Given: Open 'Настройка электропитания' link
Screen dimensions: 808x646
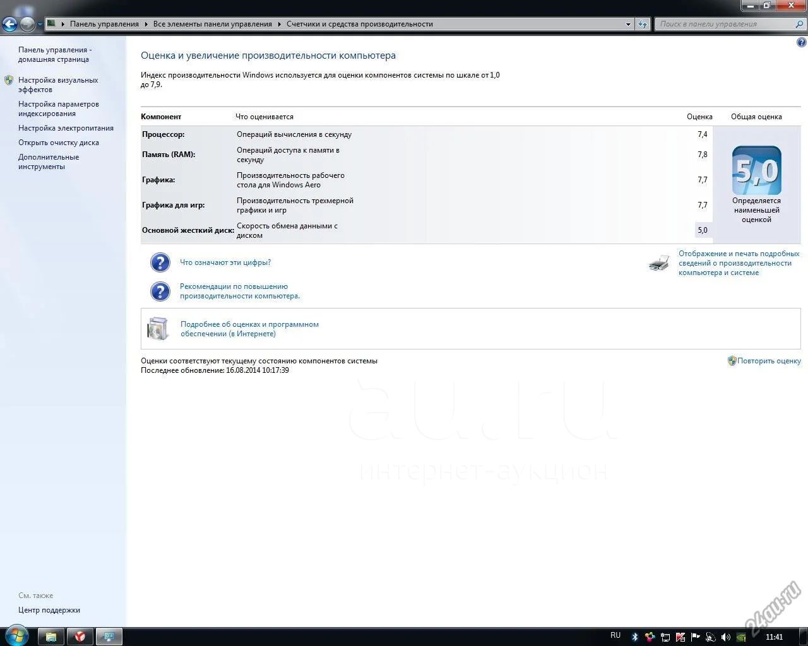Looking at the screenshot, I should (66, 128).
